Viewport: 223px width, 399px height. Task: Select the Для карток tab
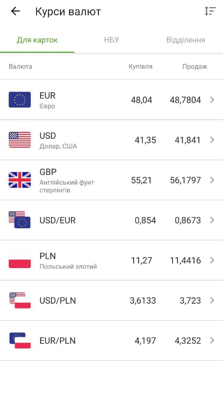37,40
